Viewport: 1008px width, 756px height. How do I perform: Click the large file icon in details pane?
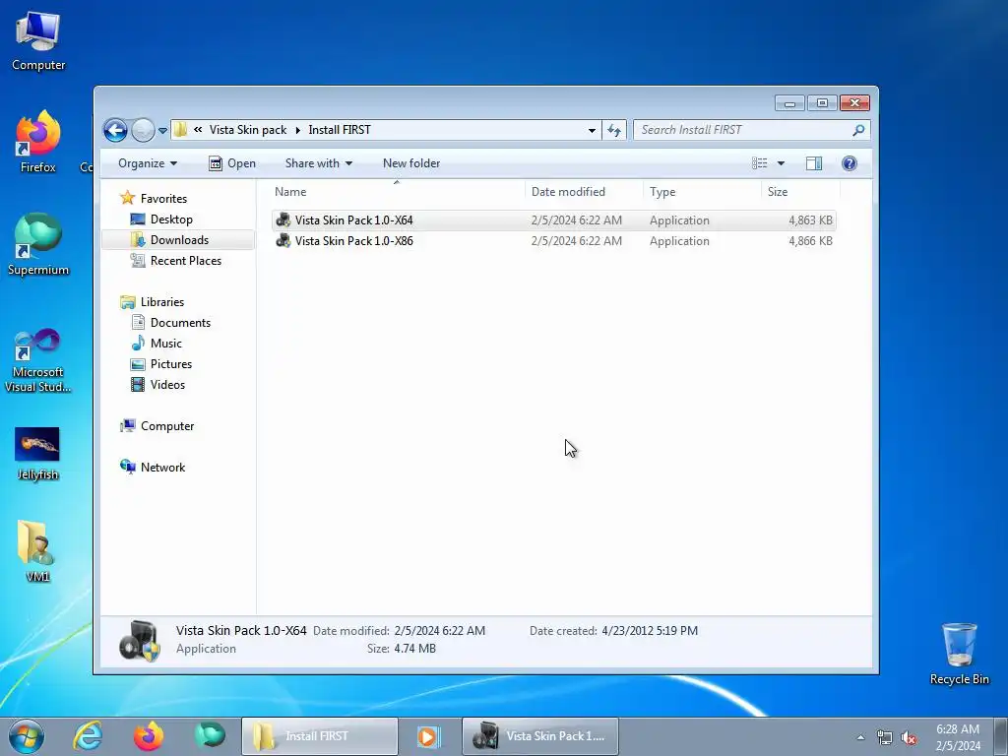click(140, 641)
